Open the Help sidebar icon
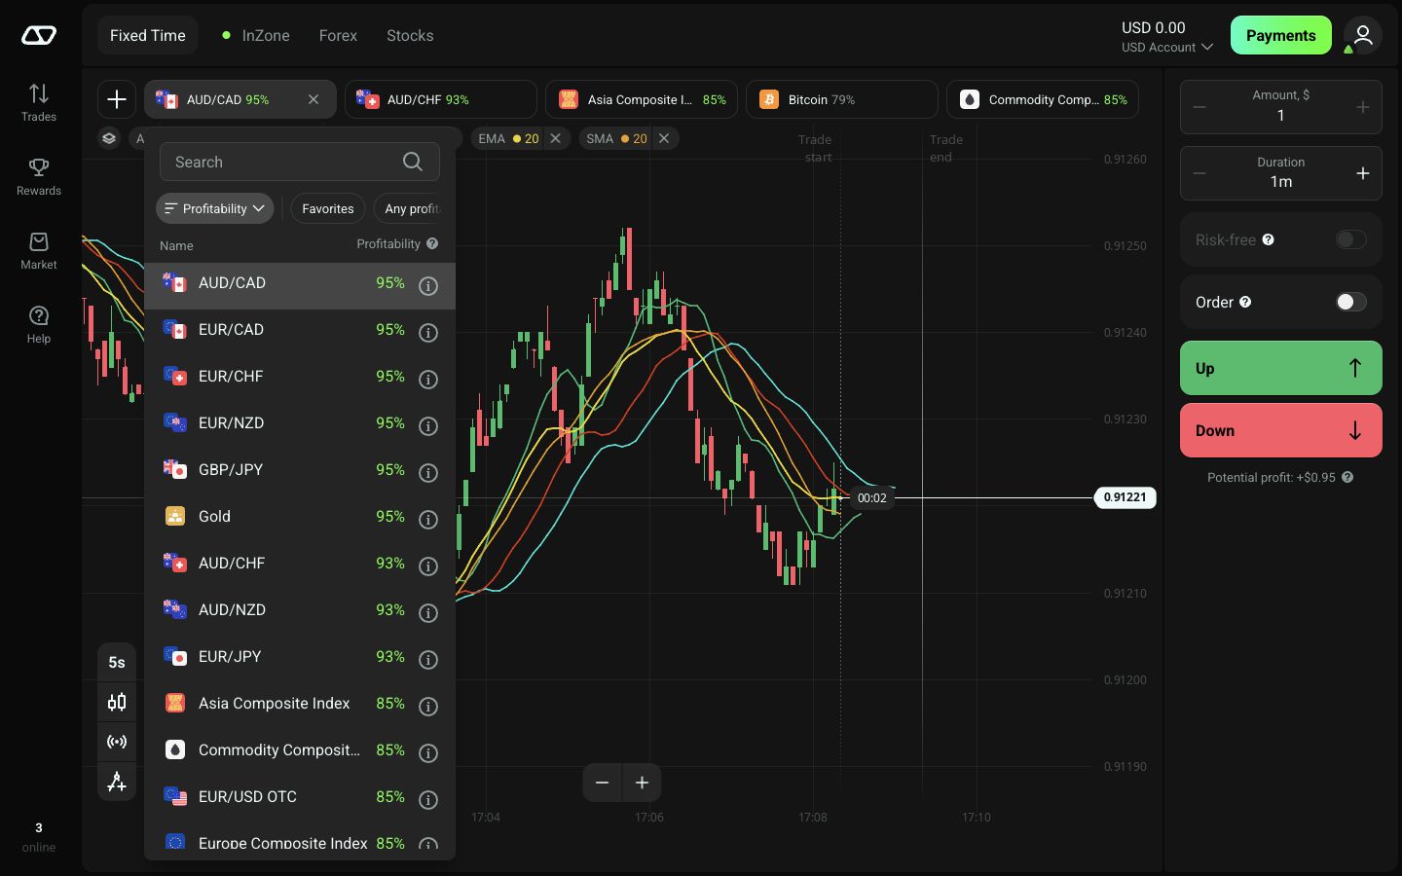The image size is (1402, 876). (39, 324)
